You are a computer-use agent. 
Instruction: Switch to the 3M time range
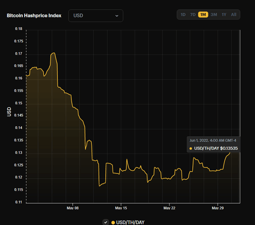tap(214, 15)
